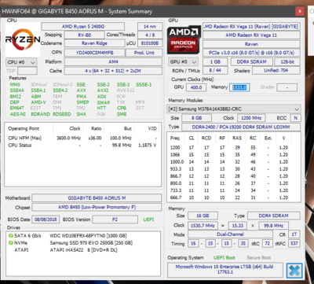The image size is (314, 284).
Task: Click the GPU clock 400.0 field
Action: [196, 87]
